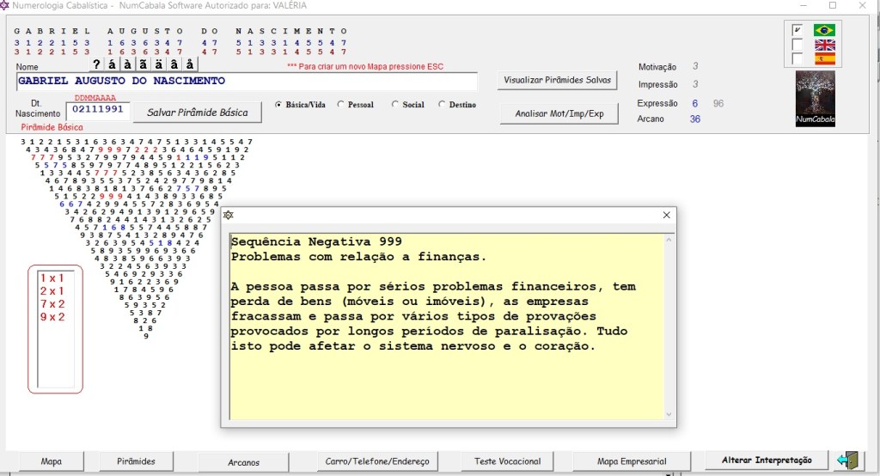Click the Spanish flag icon
The width and height of the screenshot is (880, 476).
(x=824, y=59)
